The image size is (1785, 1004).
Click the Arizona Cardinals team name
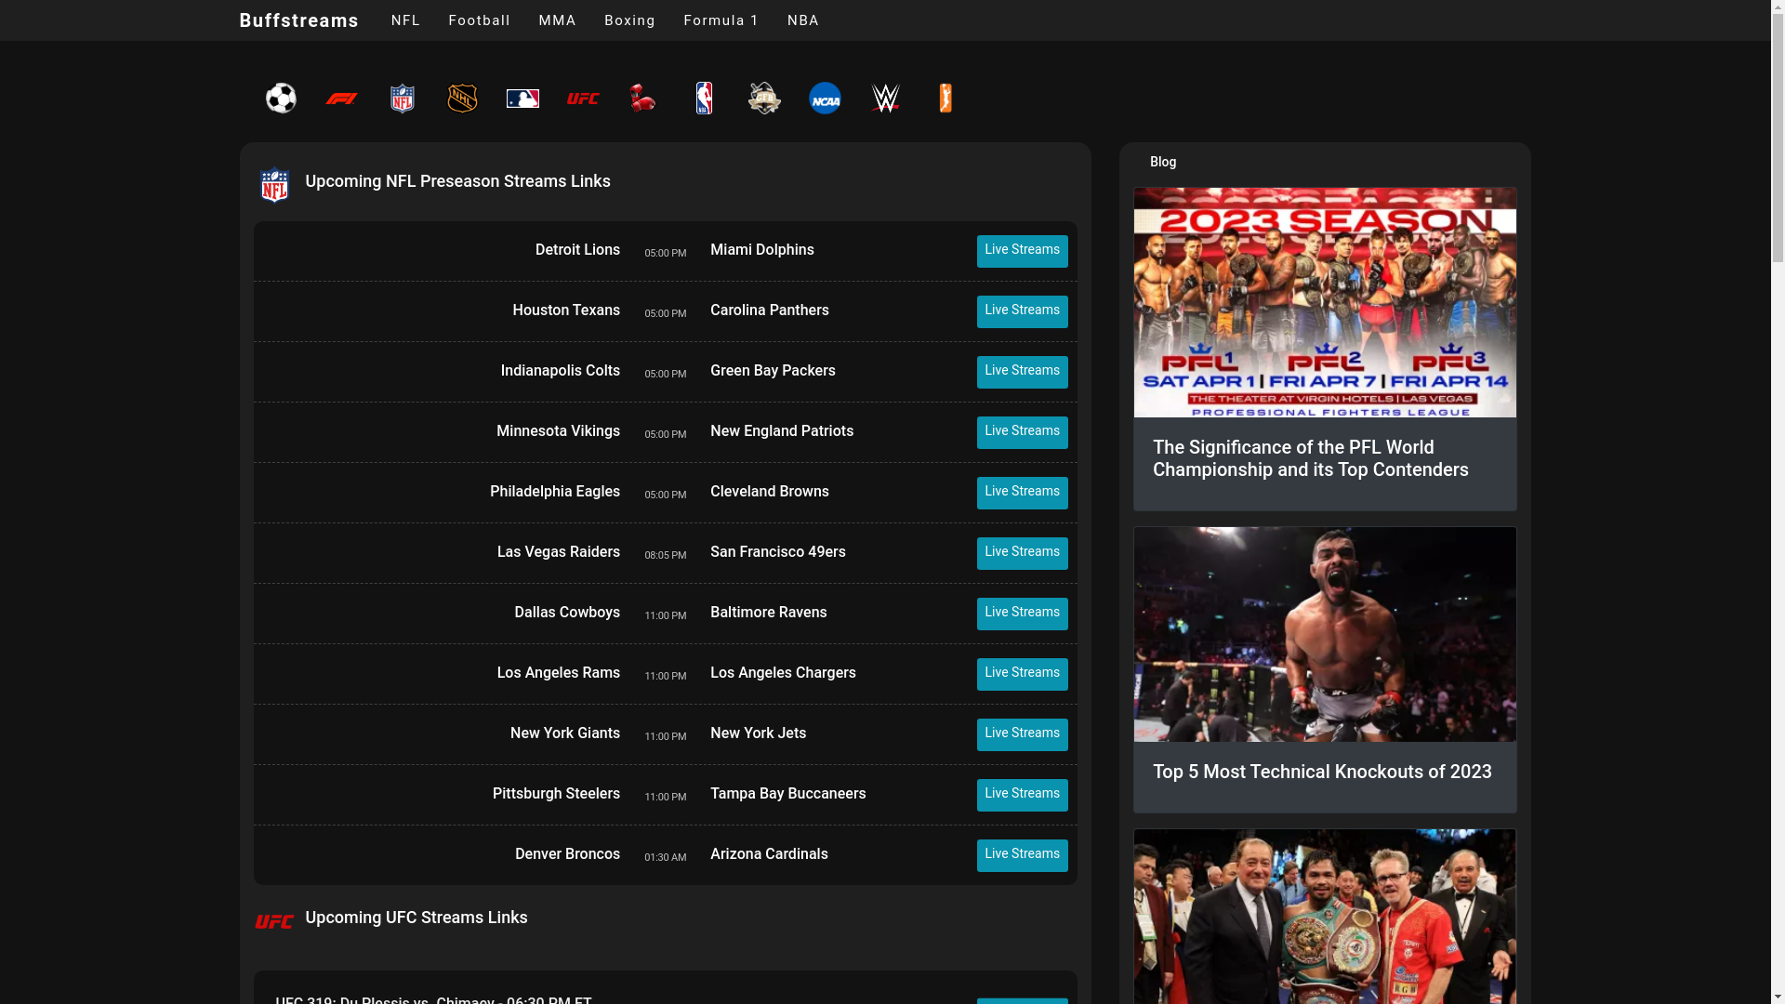point(769,854)
